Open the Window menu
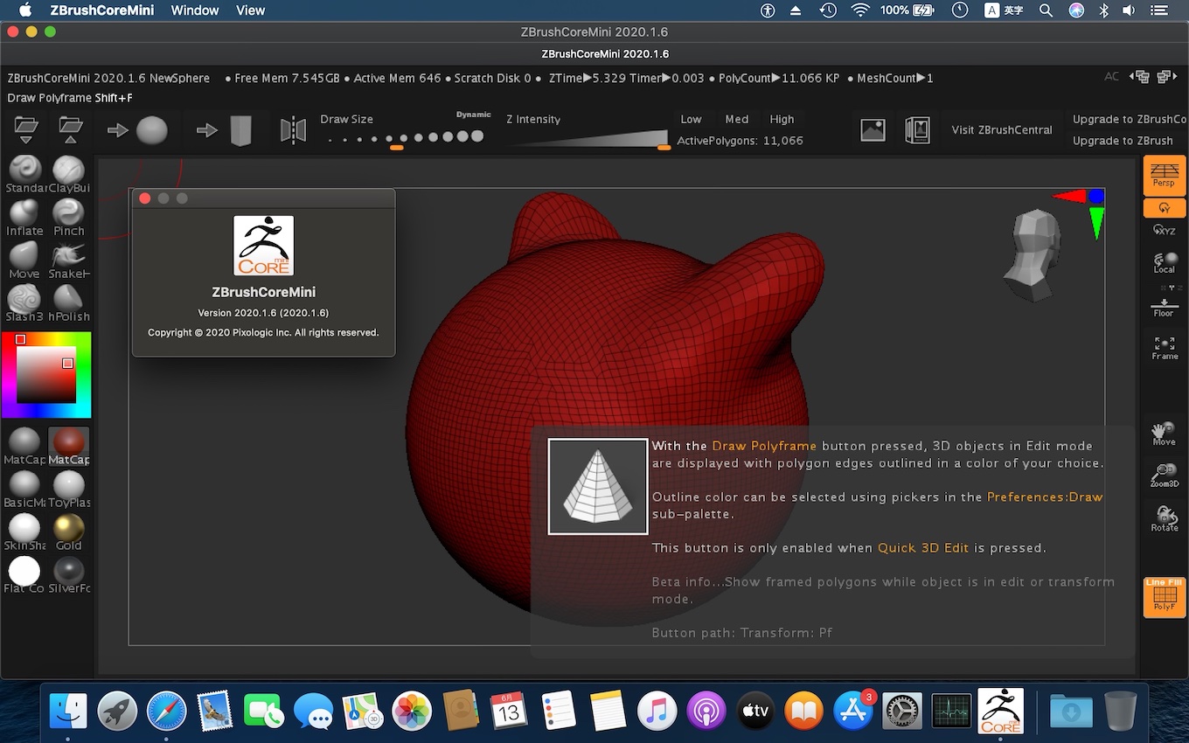Screen dimensions: 1189x743 coord(195,10)
